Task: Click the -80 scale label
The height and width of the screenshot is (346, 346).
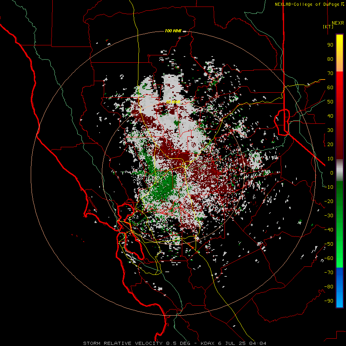Action: click(x=329, y=287)
